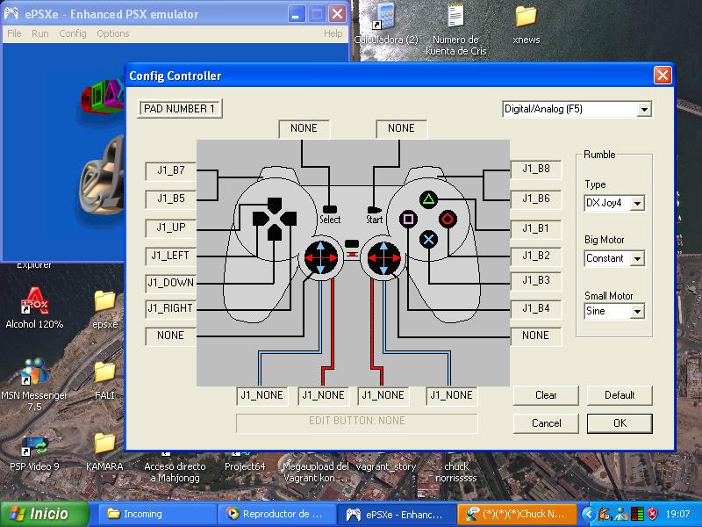Select the J1_B3 mapping field
This screenshot has height=527, width=702.
click(x=536, y=280)
